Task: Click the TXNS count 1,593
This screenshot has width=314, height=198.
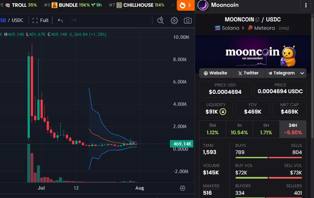Action: tap(210, 152)
